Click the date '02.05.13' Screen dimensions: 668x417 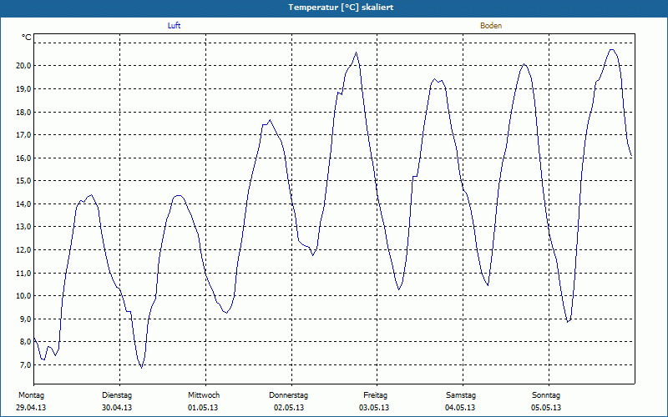(x=289, y=408)
